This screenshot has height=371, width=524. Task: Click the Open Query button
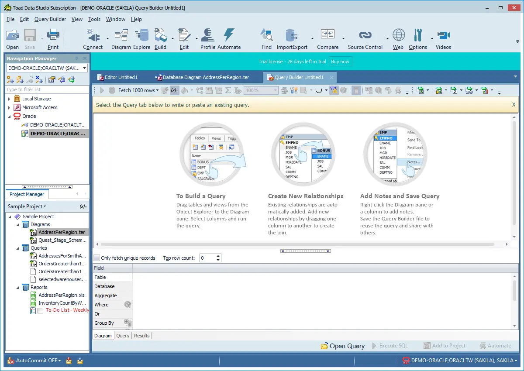343,346
